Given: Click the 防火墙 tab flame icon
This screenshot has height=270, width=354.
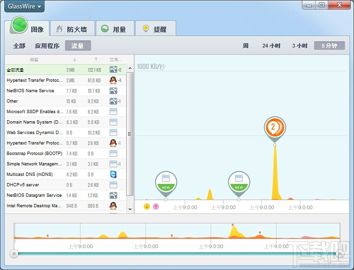Looking at the screenshot, I should [x=59, y=29].
